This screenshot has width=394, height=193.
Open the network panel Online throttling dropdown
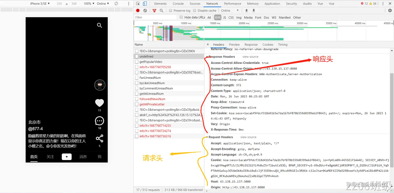click(x=230, y=11)
